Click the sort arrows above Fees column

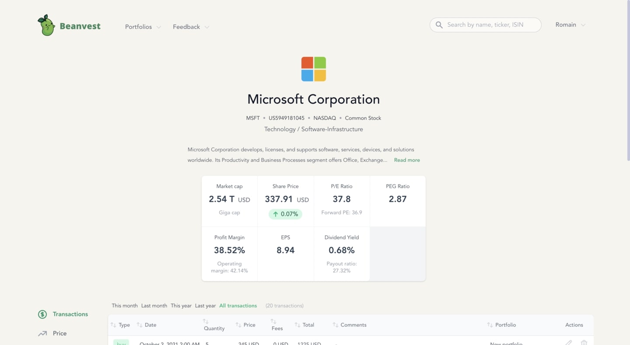click(273, 321)
